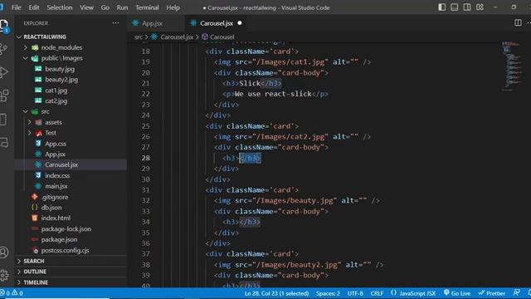Open cat1.jpg in the explorer
The height and width of the screenshot is (299, 531).
(x=56, y=91)
